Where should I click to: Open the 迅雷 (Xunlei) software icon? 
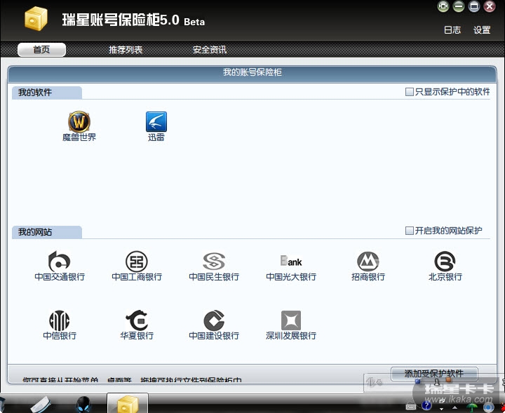click(156, 122)
